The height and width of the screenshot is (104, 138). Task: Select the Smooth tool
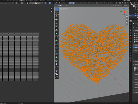pyautogui.click(x=57, y=64)
